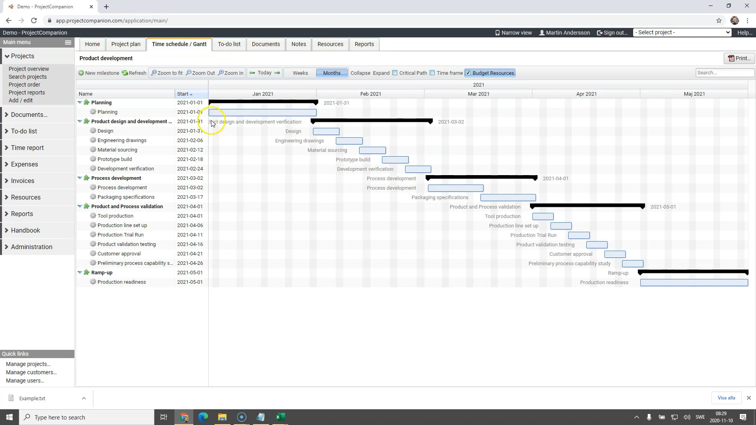This screenshot has height=425, width=756.
Task: Uncheck the Budget Resources checkbox
Action: tap(468, 73)
